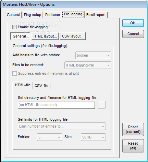The image size is (148, 162).
Task: Open the Size 50 kB dropdown
Action: tap(93, 137)
